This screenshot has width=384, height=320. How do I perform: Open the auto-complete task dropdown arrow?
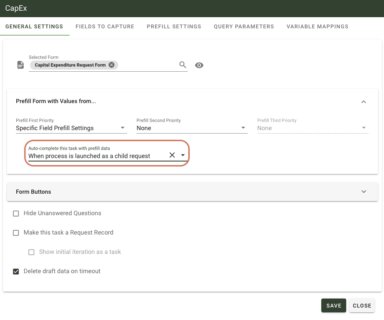click(183, 155)
